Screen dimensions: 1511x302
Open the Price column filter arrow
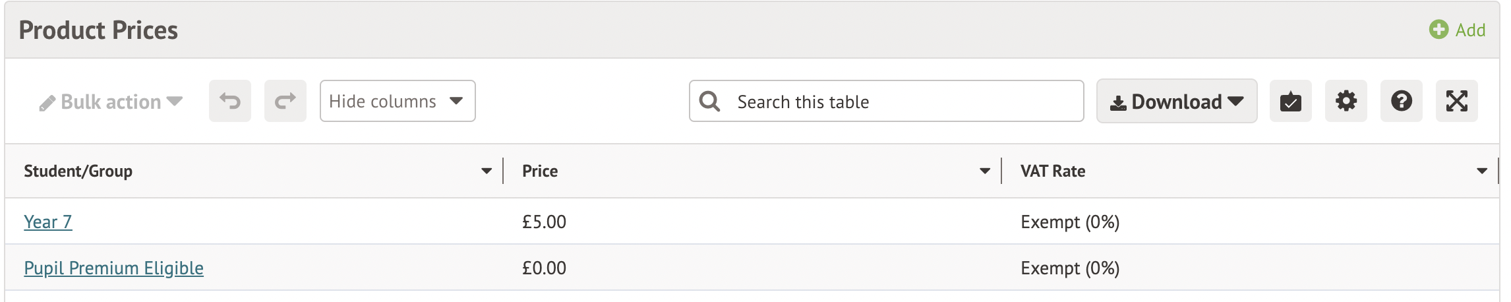click(x=985, y=171)
